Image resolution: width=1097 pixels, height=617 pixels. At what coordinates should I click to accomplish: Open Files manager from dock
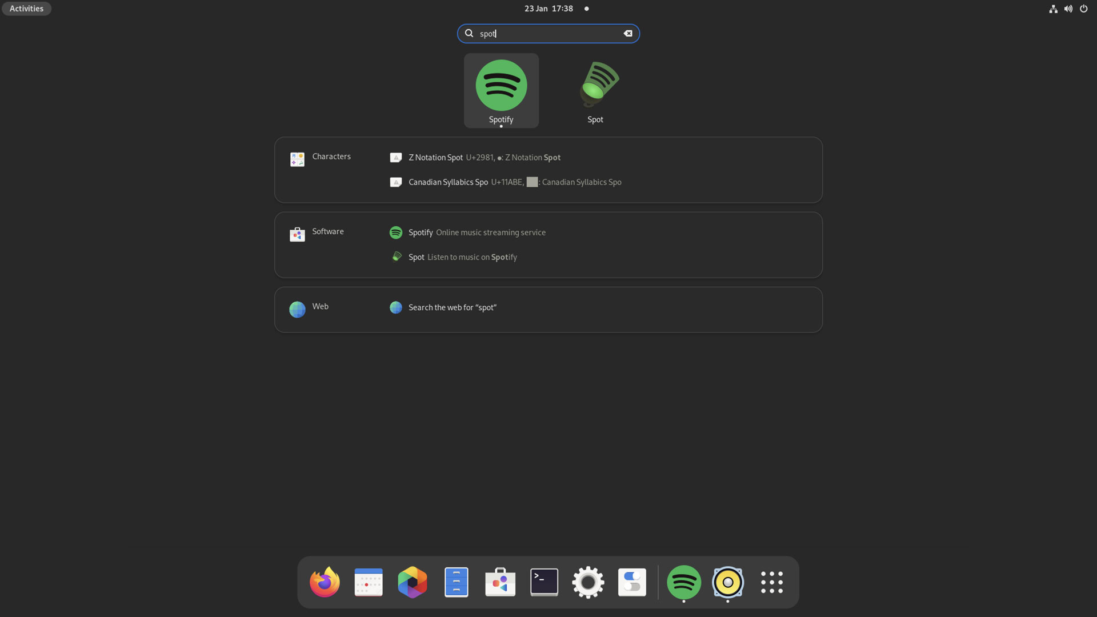click(456, 582)
